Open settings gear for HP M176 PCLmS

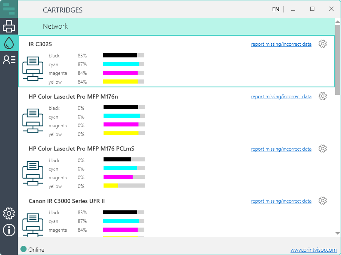point(322,149)
